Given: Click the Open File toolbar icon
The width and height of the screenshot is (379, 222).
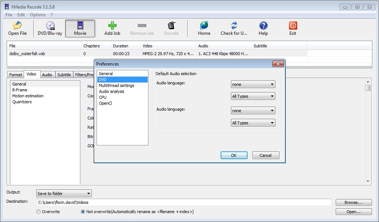Looking at the screenshot, I should [x=17, y=26].
